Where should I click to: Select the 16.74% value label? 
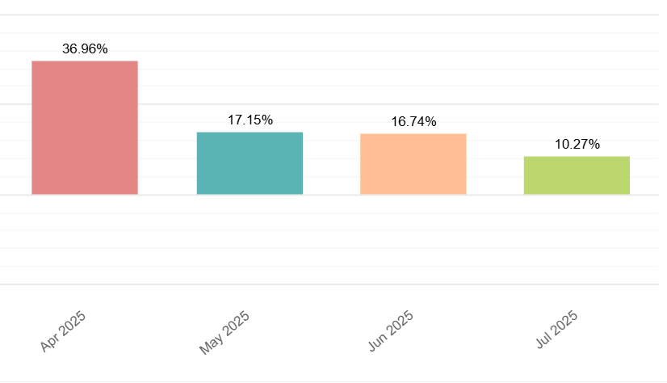[x=414, y=122]
